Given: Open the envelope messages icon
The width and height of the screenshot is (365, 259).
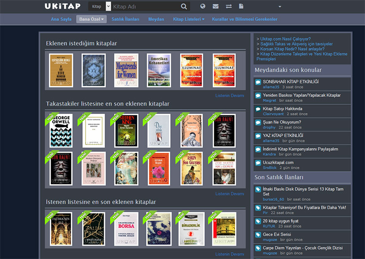Looking at the screenshot, I should coord(216,6).
